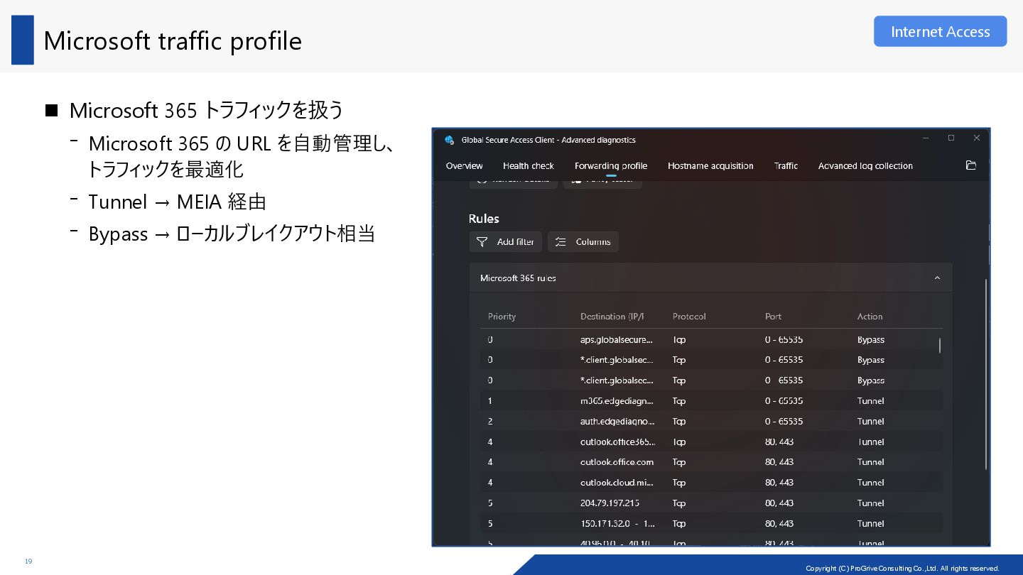1023x575 pixels.
Task: Go to the Hostname acquisition tab
Action: coord(710,166)
